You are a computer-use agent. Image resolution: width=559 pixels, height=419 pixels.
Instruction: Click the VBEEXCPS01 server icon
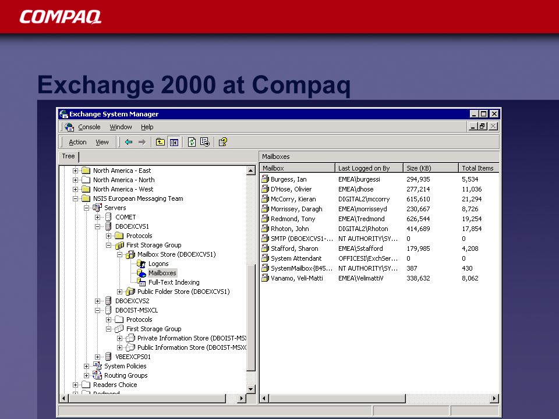coord(108,357)
